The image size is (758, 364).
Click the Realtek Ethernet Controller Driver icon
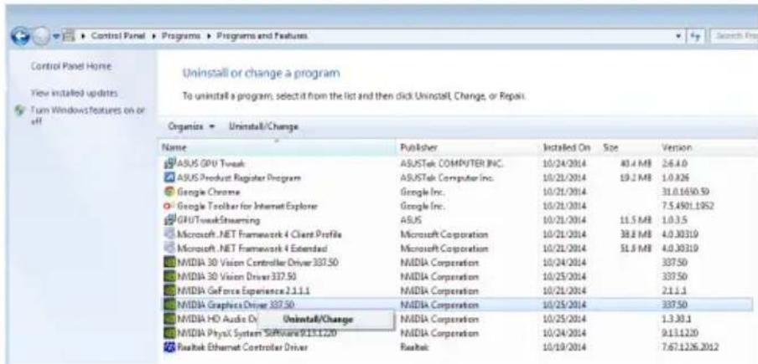(x=168, y=347)
